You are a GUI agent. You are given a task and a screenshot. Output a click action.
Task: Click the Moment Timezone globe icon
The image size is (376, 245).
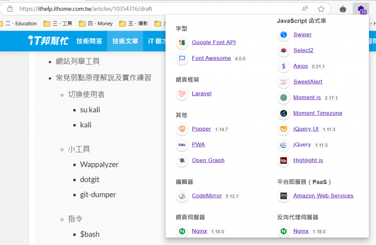tap(283, 113)
